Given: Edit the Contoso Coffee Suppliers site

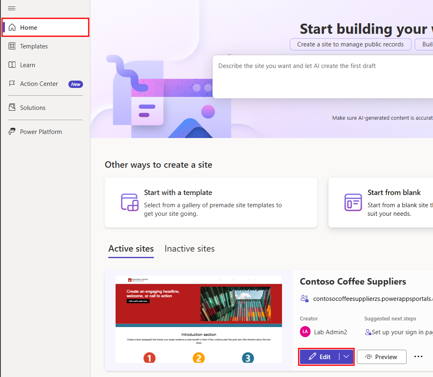Looking at the screenshot, I should click(319, 357).
